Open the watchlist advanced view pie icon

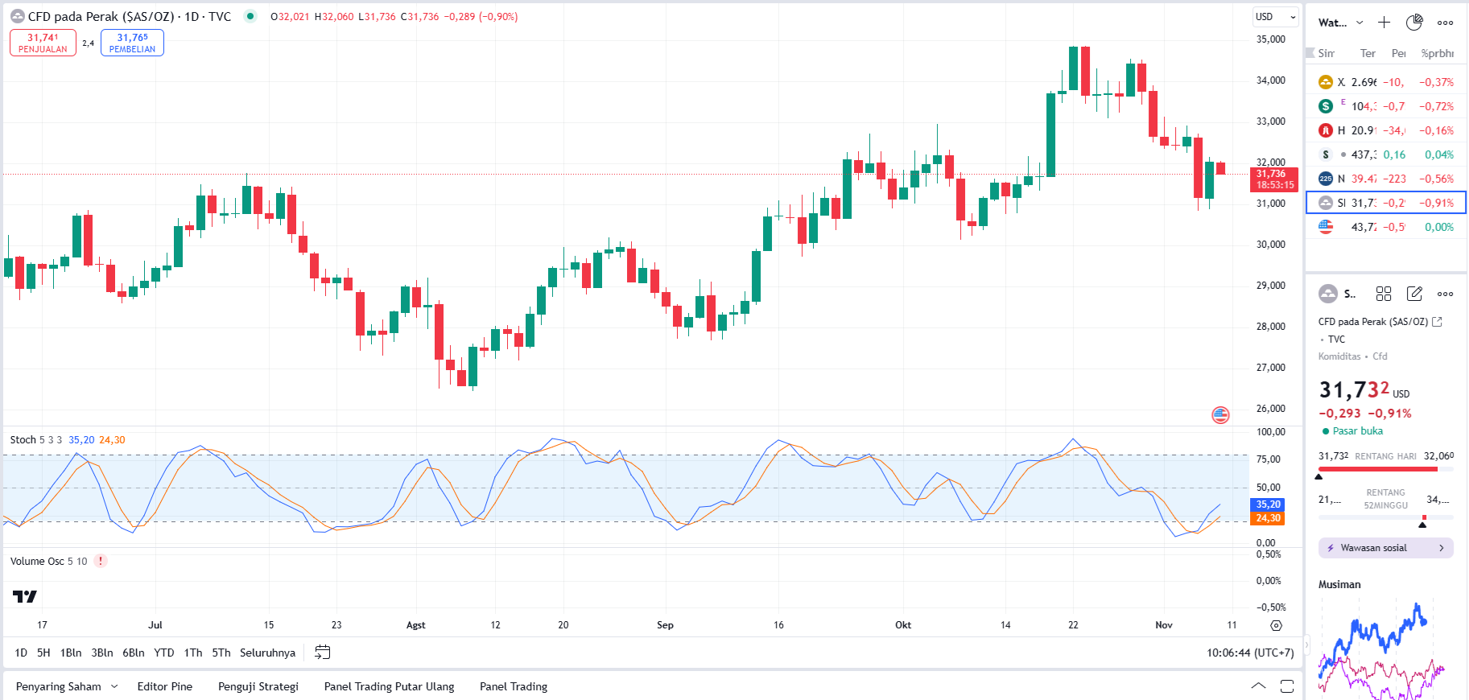point(1414,23)
